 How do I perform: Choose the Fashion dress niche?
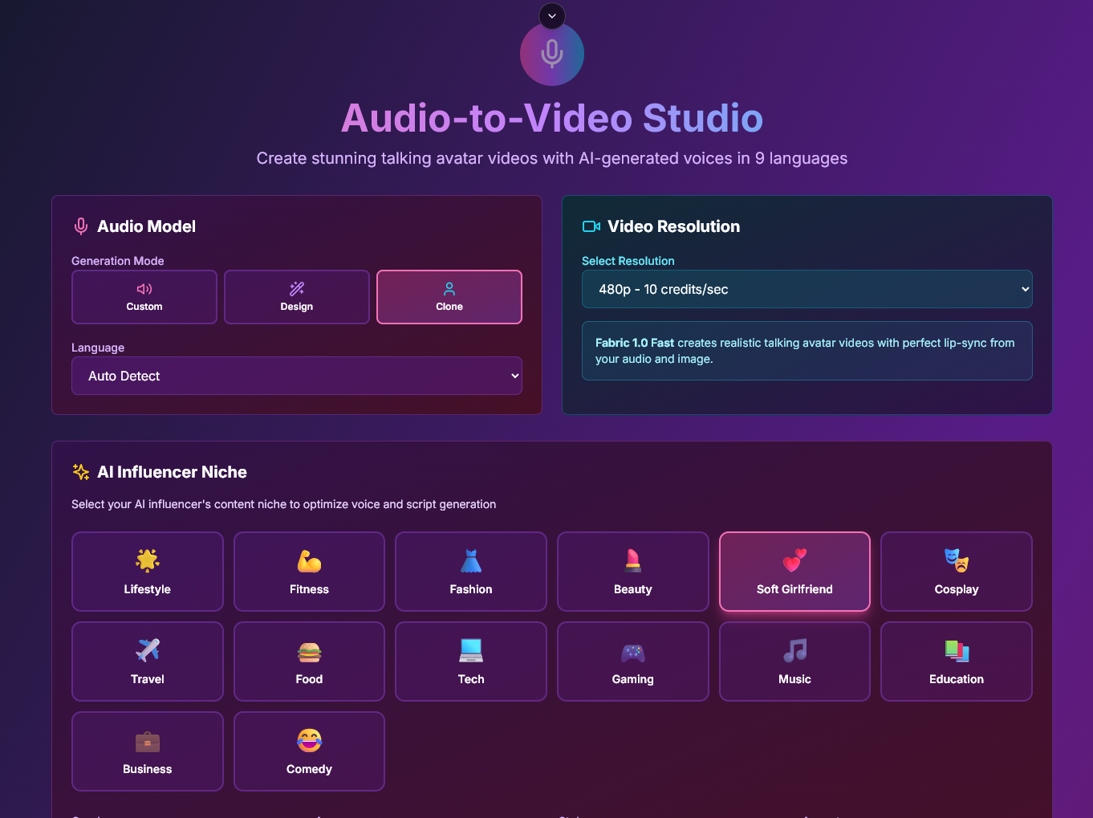pyautogui.click(x=471, y=572)
